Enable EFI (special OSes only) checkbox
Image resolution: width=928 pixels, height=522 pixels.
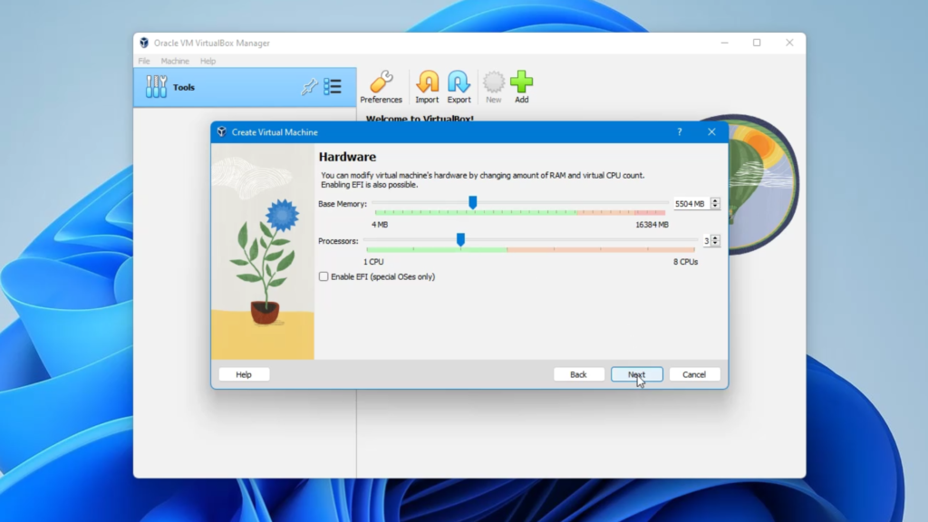click(324, 276)
